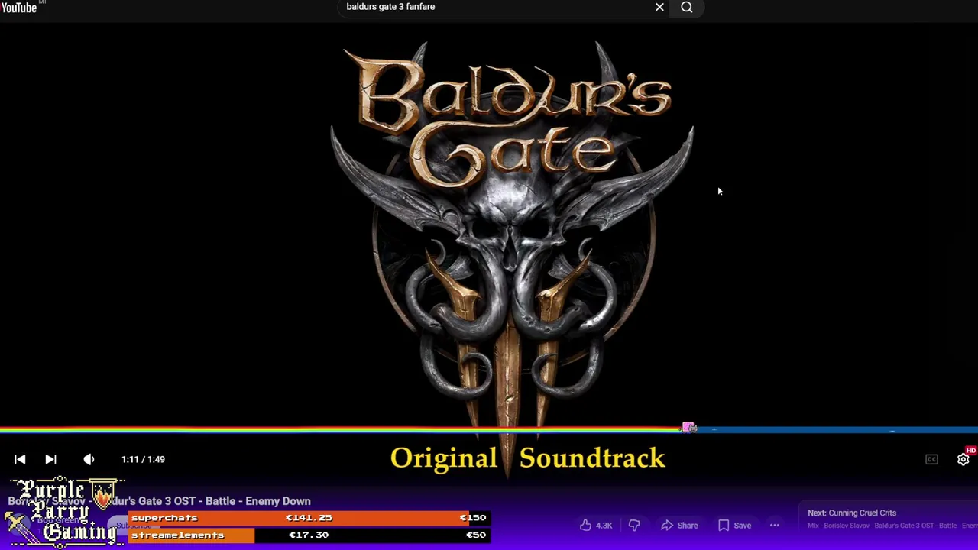Clear the search box with the X

(659, 8)
